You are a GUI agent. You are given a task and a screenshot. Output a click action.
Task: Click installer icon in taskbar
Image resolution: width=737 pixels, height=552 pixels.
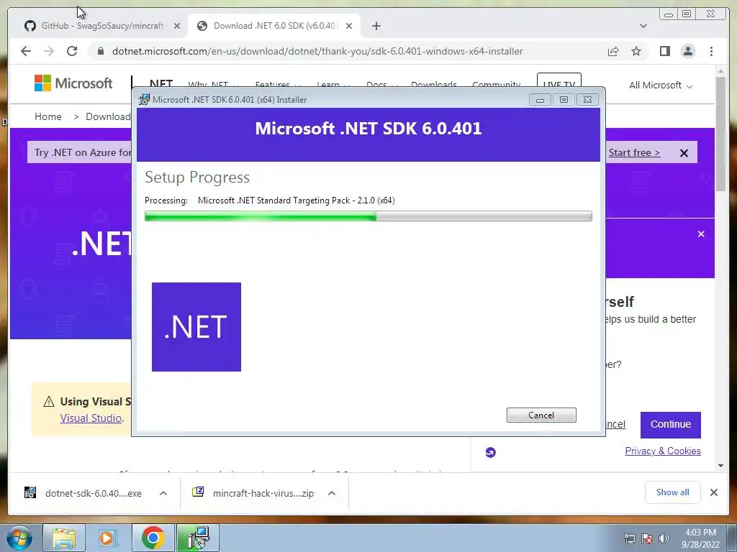click(198, 538)
